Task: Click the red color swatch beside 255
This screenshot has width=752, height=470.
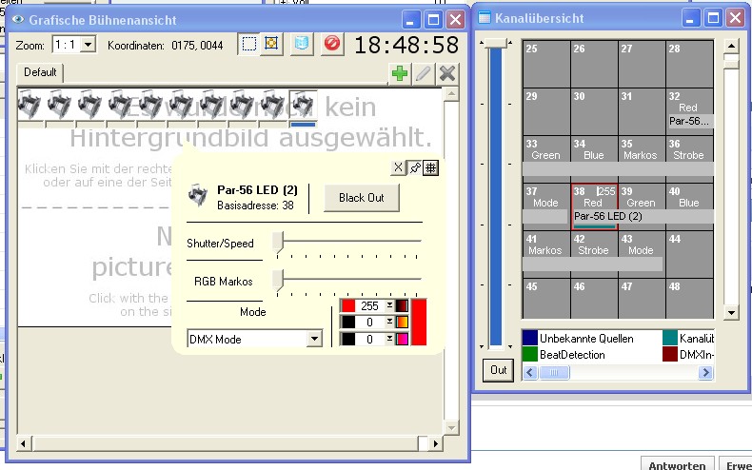Action: click(x=348, y=305)
